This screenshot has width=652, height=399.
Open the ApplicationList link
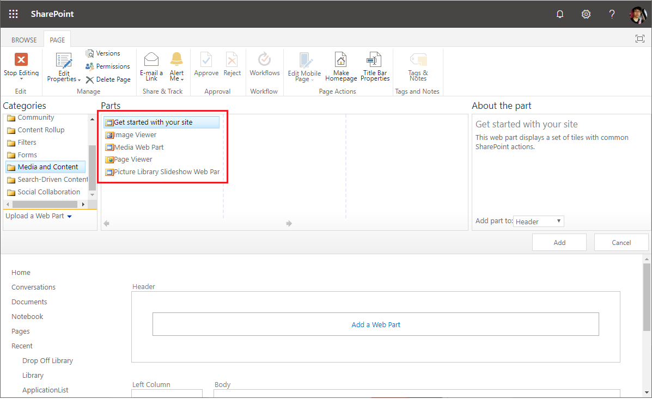(x=45, y=390)
